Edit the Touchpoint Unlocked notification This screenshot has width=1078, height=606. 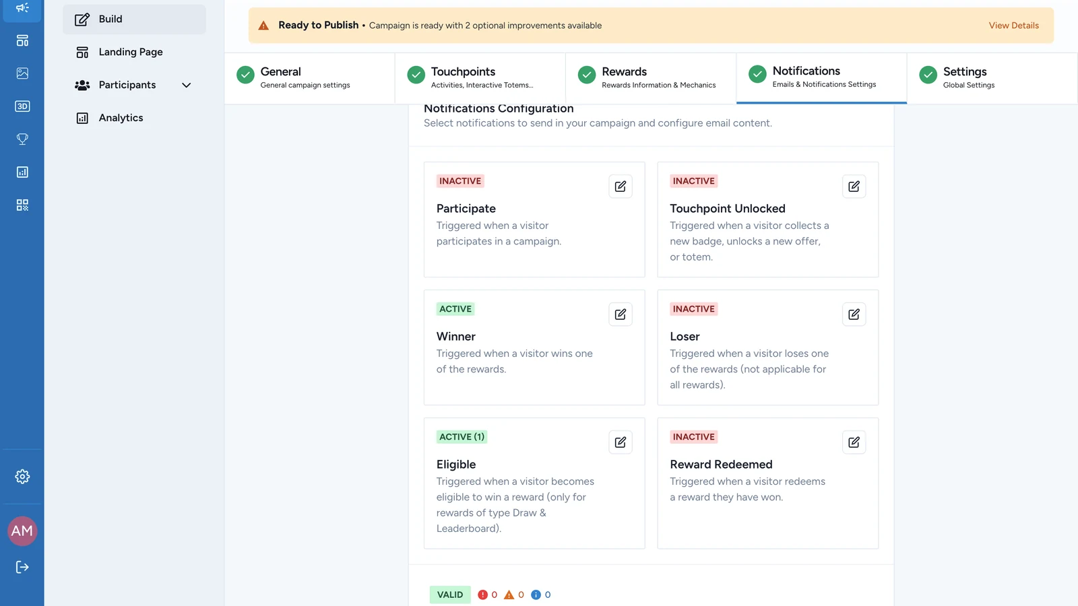854,187
